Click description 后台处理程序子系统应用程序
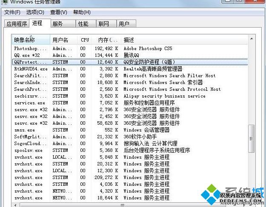This screenshot has height=207, width=266. [157, 150]
